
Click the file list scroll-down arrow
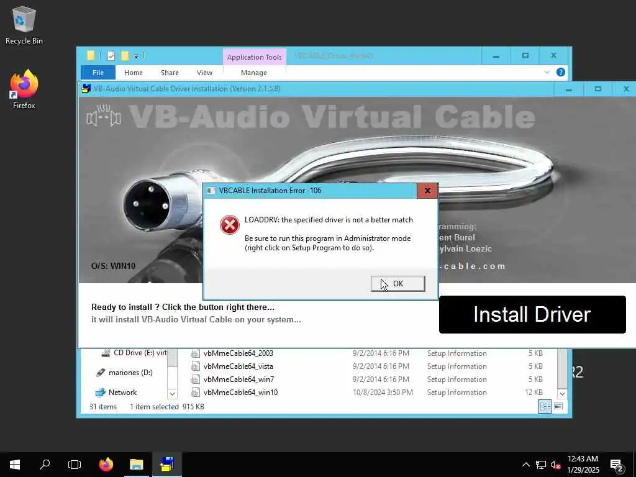click(x=562, y=393)
